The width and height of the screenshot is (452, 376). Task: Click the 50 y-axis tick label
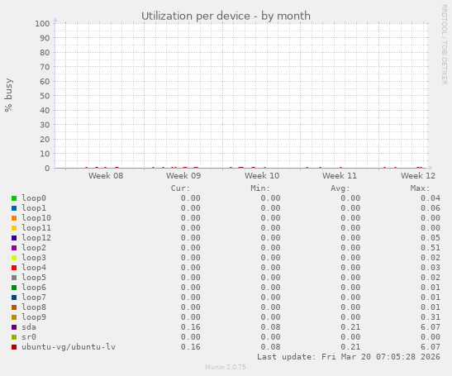point(45,96)
